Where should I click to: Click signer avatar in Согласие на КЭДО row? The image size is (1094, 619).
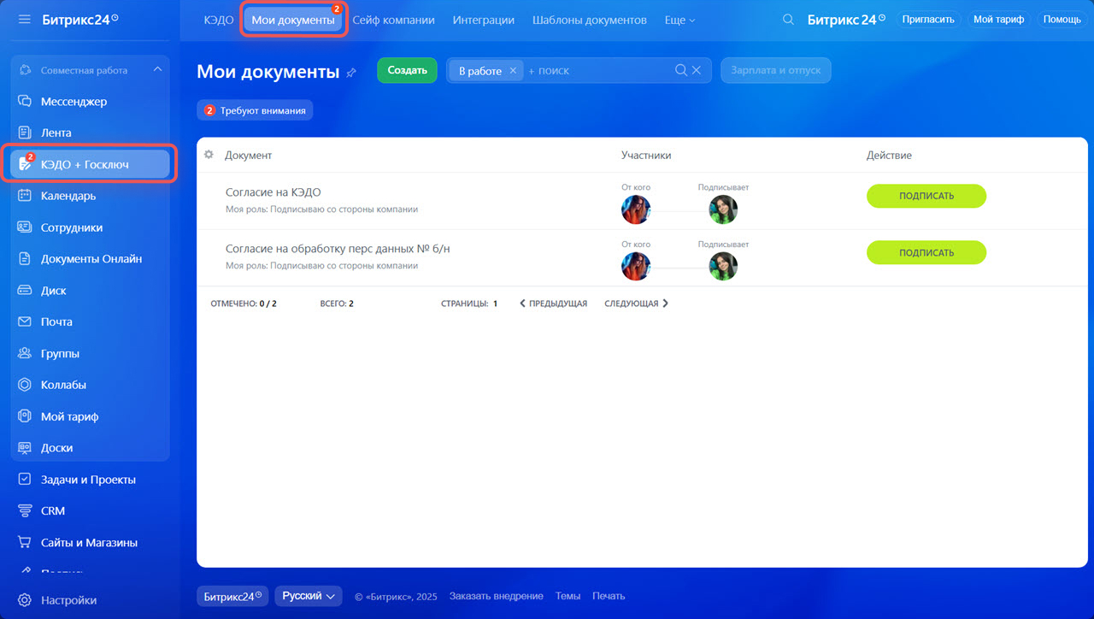coord(723,209)
